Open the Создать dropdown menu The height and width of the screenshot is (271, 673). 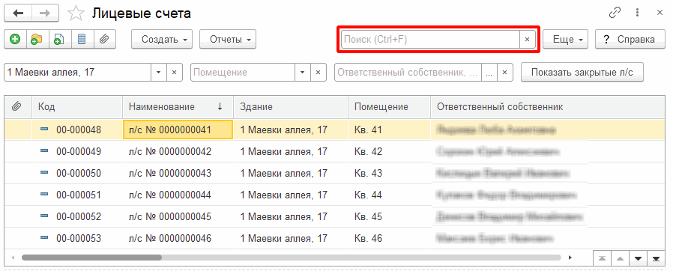162,40
